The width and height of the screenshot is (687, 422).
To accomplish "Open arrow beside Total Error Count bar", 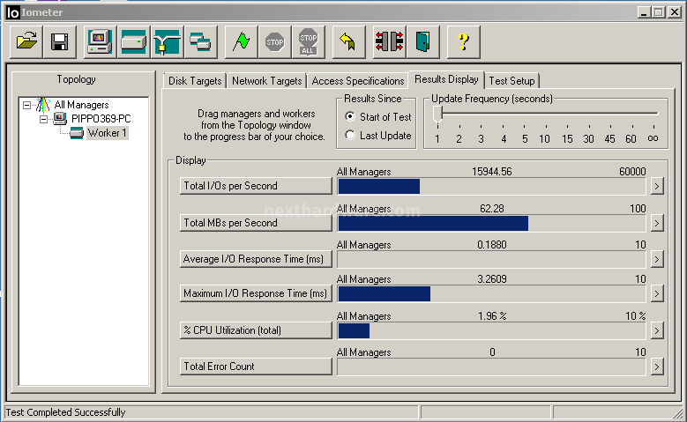I will (656, 366).
